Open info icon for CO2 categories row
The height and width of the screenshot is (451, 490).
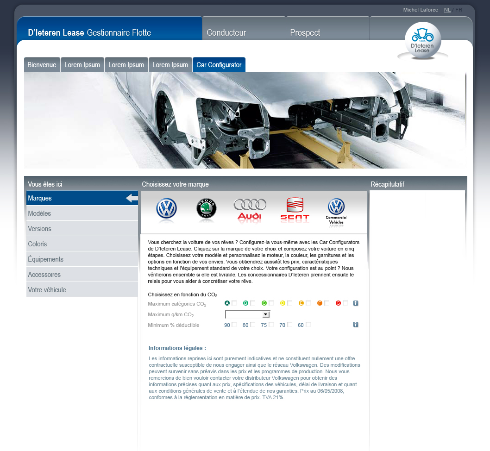(x=356, y=303)
